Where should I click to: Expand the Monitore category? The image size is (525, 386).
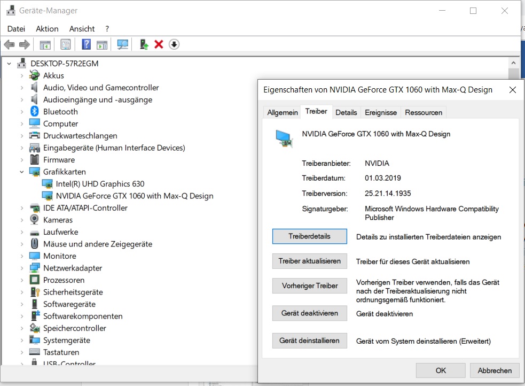click(x=22, y=256)
